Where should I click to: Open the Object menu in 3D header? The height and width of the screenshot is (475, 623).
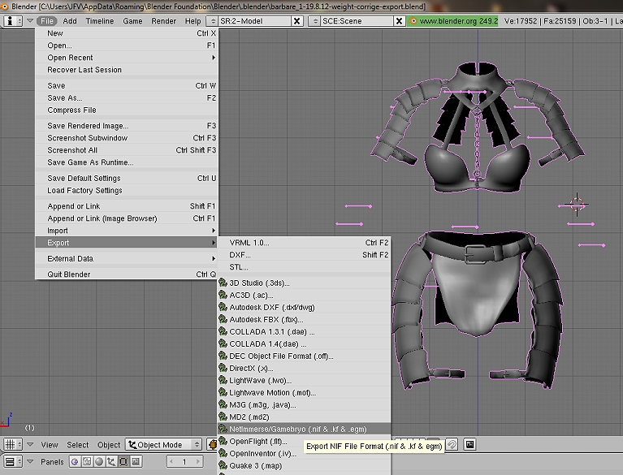[x=109, y=445]
